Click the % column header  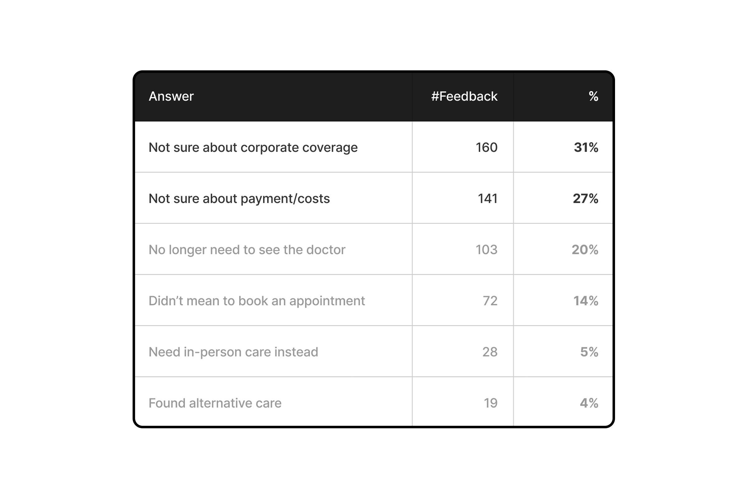click(593, 96)
